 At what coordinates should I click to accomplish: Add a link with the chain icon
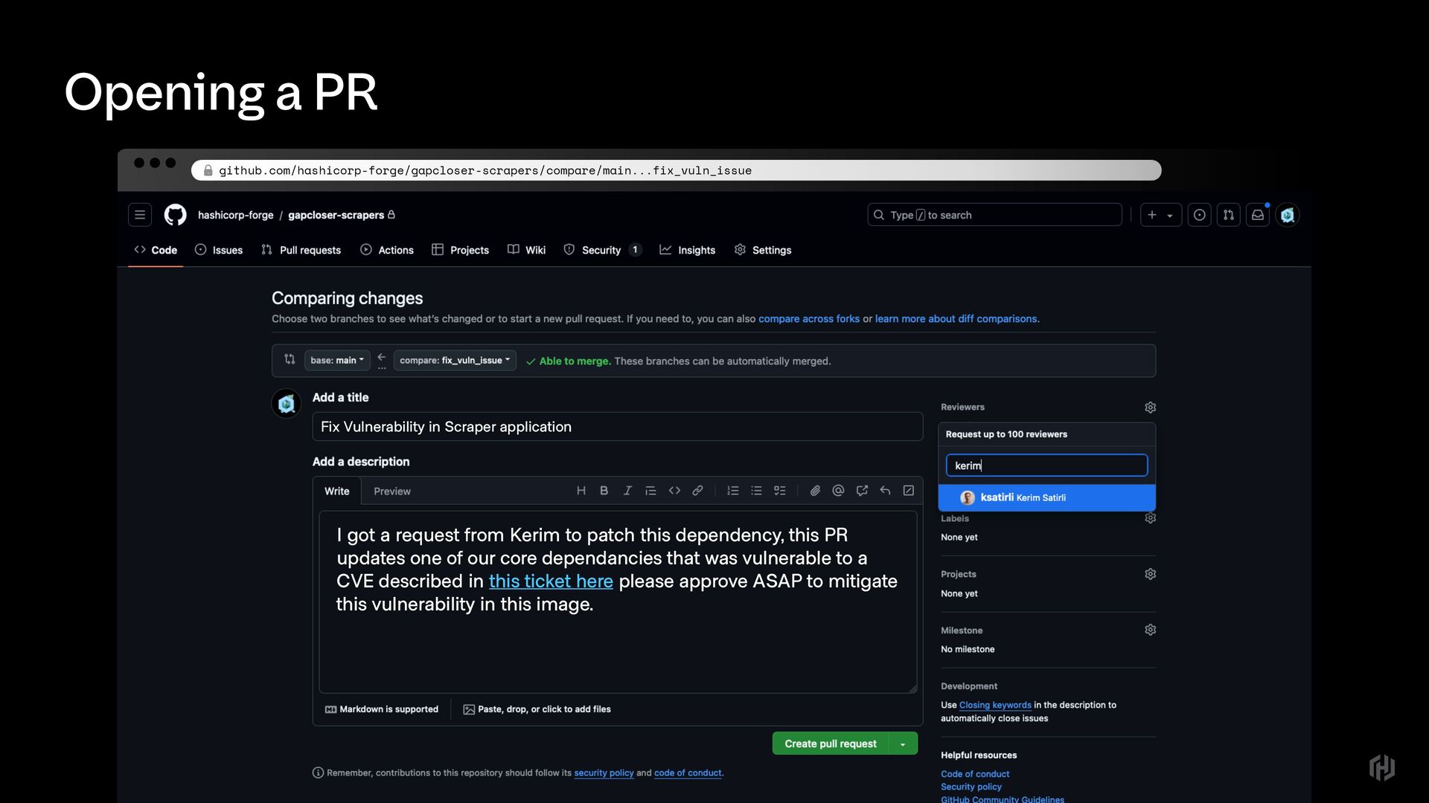tap(697, 491)
